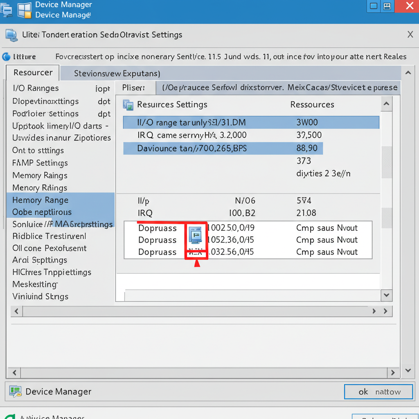Screen dimensions: 419x419
Task: Click the Resurces Settings header icon
Action: coord(128,105)
